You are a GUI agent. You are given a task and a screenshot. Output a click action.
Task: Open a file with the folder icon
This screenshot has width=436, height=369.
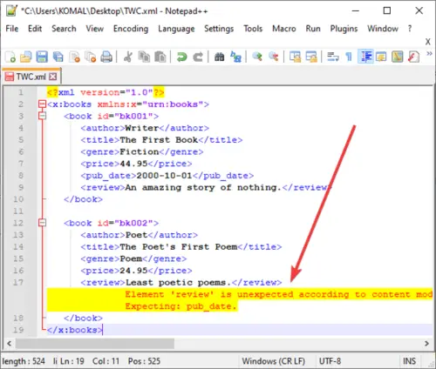pyautogui.click(x=26, y=57)
